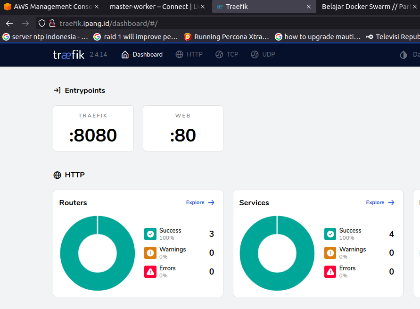Click the shield privacy icon in address bar
Screen dimensions: 420x309
click(41, 23)
